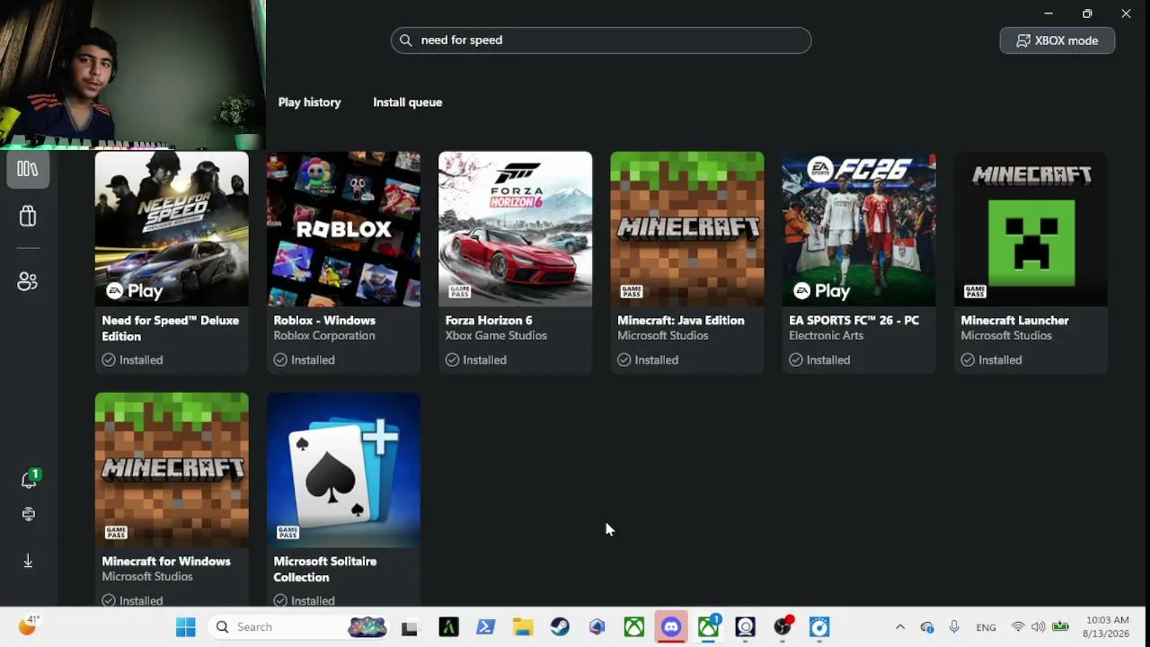Open the Play history tab

pos(309,102)
